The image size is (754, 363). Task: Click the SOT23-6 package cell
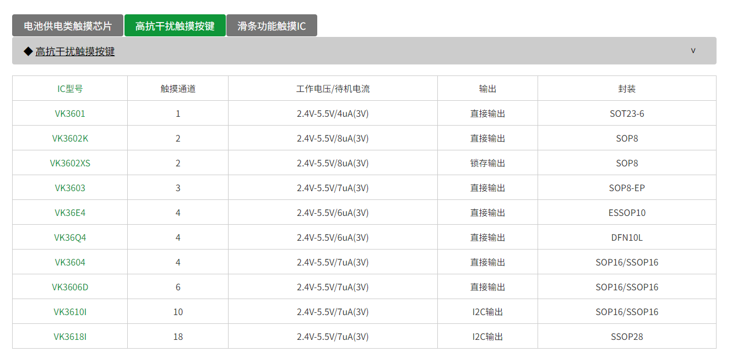[627, 113]
